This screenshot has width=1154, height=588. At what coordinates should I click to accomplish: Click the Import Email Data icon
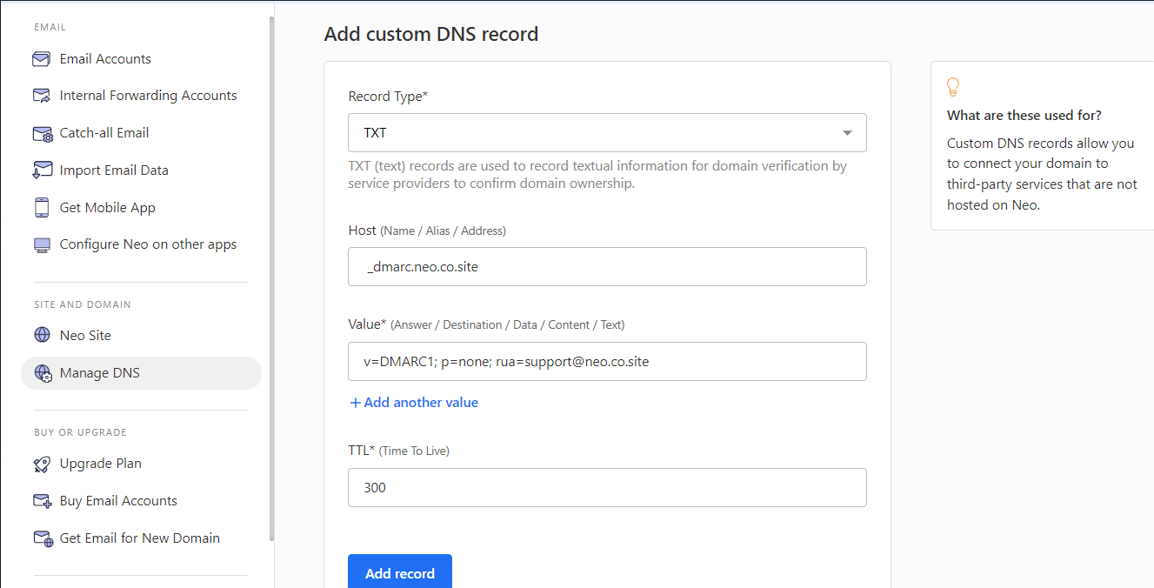pyautogui.click(x=41, y=170)
